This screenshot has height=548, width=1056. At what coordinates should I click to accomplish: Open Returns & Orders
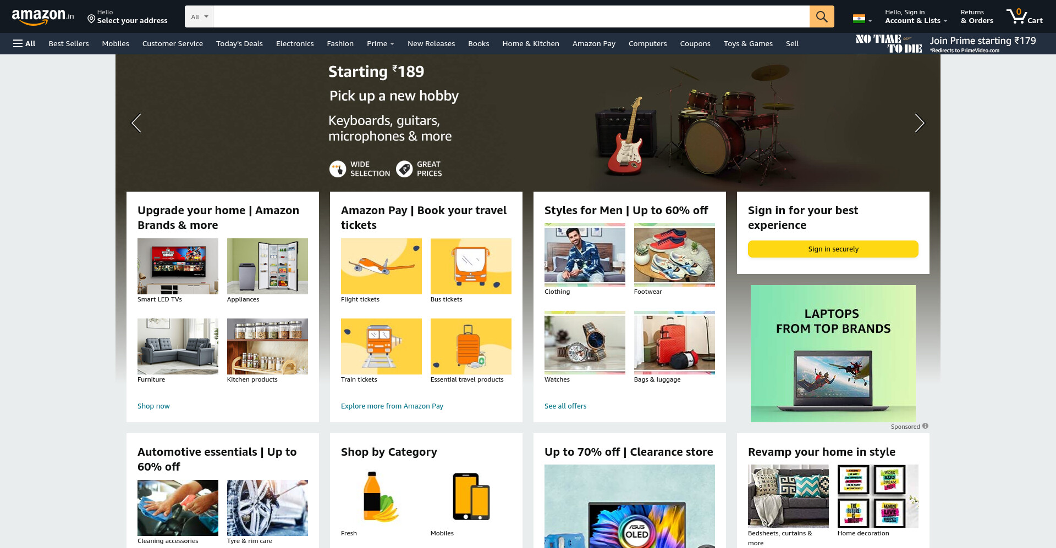tap(977, 16)
